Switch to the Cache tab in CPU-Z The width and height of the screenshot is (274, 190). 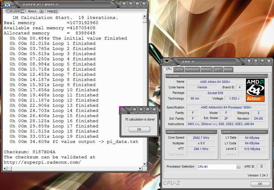tap(179, 70)
